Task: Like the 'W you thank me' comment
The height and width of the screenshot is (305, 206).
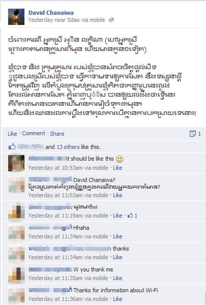Action: pyautogui.click(x=117, y=278)
